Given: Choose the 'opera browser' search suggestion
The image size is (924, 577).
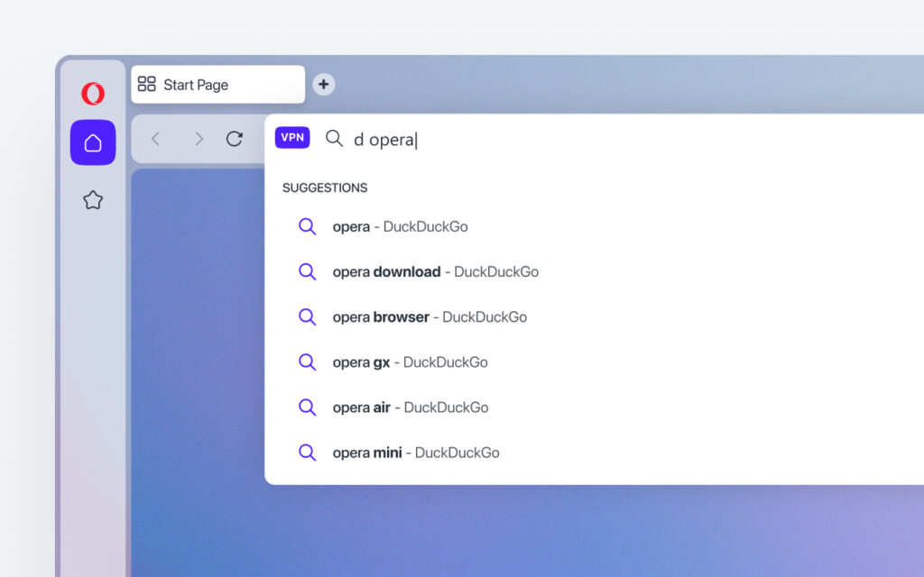Looking at the screenshot, I should pos(430,316).
